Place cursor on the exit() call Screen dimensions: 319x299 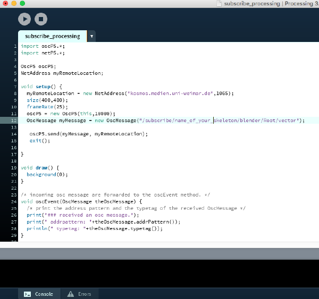(x=35, y=140)
